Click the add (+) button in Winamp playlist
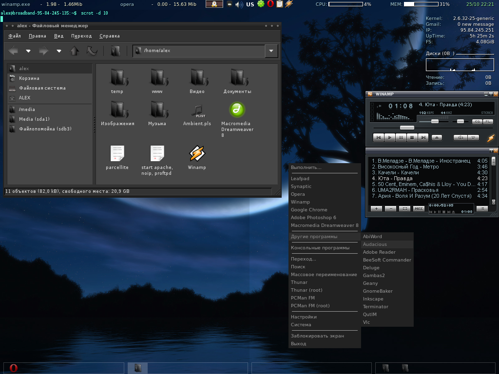 [376, 208]
